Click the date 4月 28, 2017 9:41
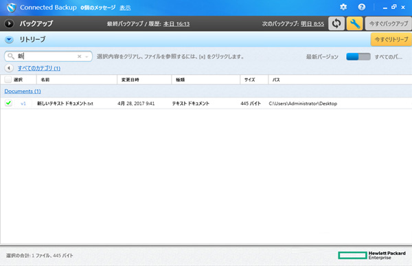 [136, 103]
